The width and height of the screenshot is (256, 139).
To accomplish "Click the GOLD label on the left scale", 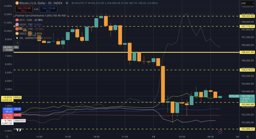I will click(18, 97).
